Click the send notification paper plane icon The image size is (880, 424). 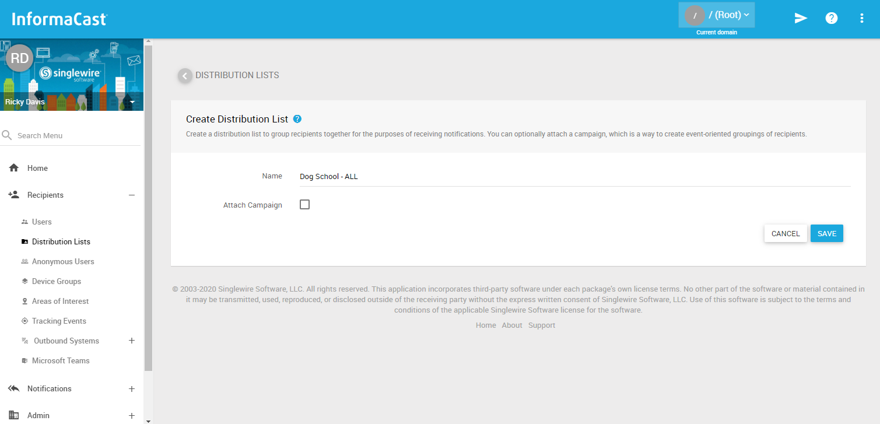801,18
